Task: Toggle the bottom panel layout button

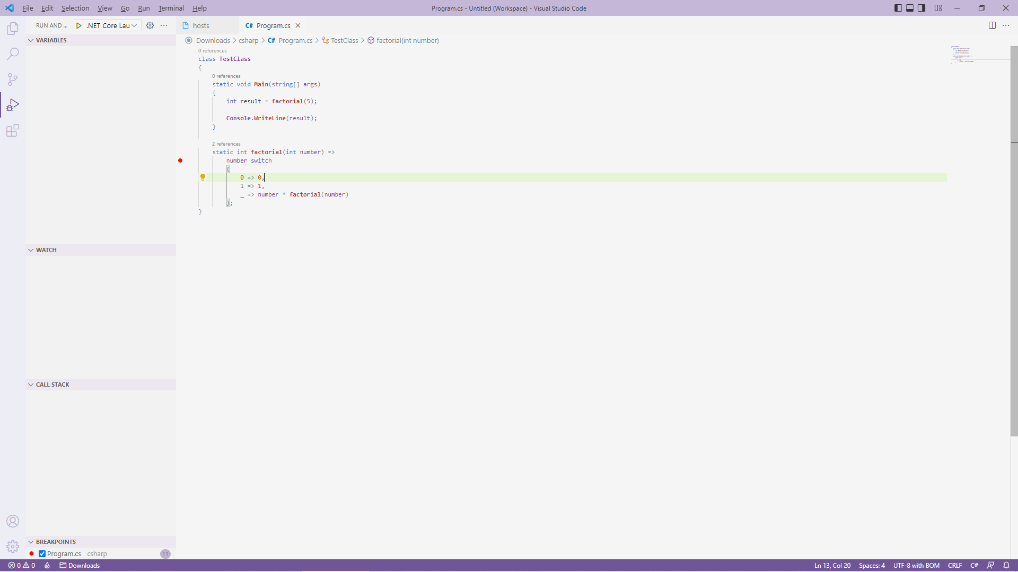Action: pos(910,8)
